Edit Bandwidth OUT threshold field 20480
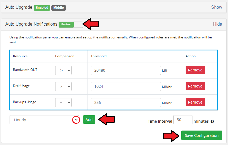228x145 pixels. pyautogui.click(x=126, y=70)
